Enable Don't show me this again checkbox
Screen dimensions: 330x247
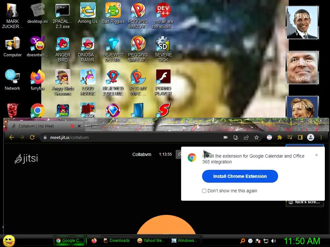(x=204, y=191)
